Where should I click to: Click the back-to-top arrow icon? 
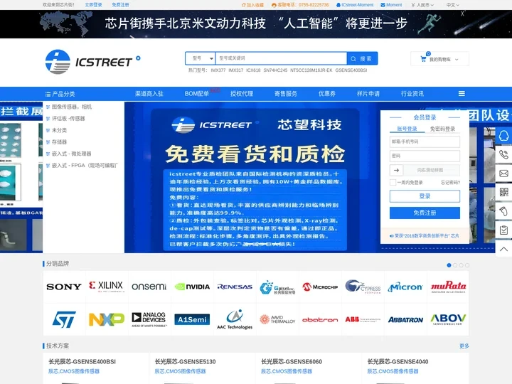click(503, 249)
